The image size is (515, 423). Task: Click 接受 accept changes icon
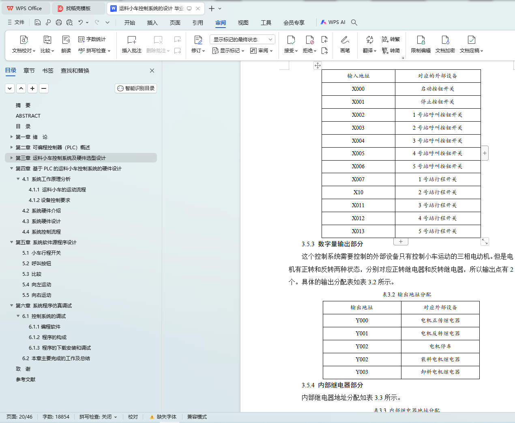pyautogui.click(x=291, y=40)
